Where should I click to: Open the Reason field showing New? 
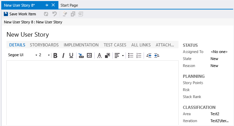214,66
